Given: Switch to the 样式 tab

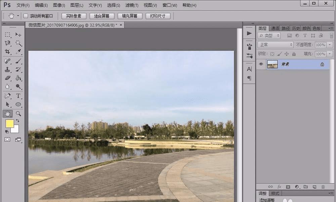Looking at the screenshot, I should click(x=276, y=193).
